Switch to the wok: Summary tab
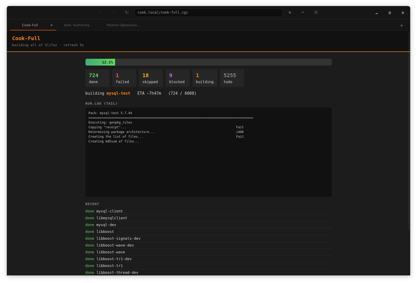Screen dimensions: 417x283 click(x=77, y=25)
